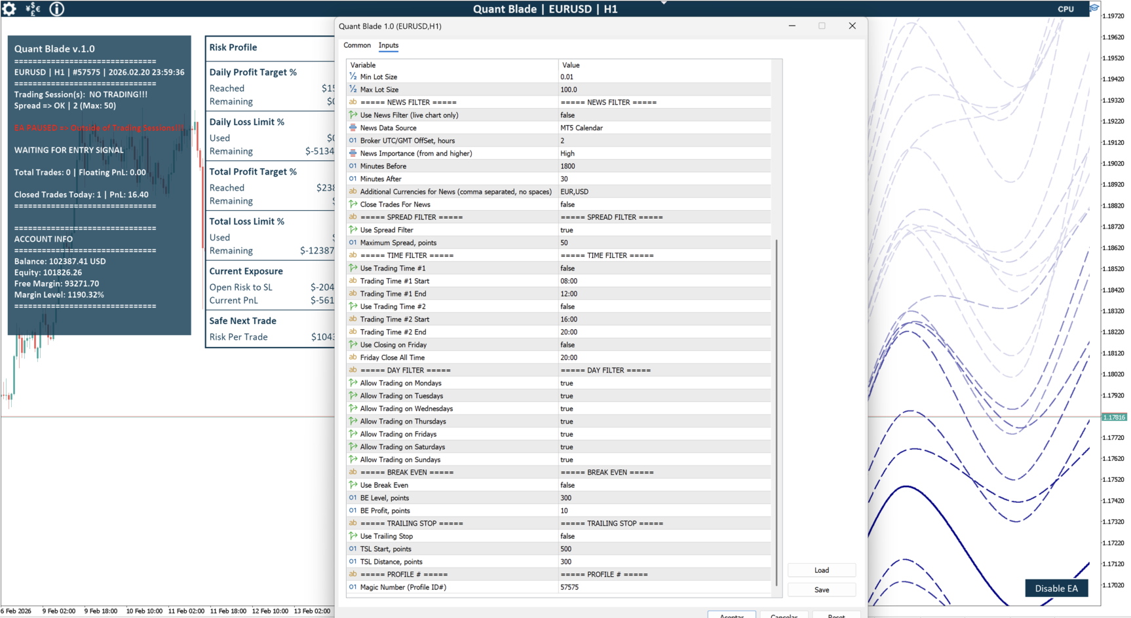Toggle the Use Trading Time #1 value
The width and height of the screenshot is (1131, 618).
pyautogui.click(x=664, y=268)
